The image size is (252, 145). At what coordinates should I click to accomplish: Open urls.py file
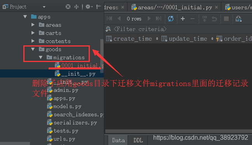(61, 139)
